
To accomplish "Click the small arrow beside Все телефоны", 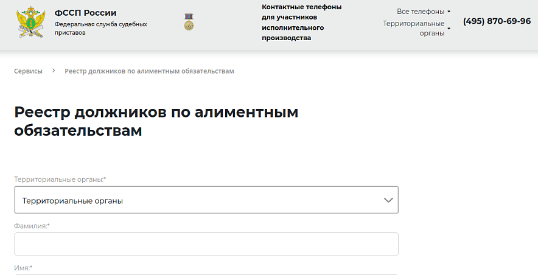I will click(x=449, y=12).
